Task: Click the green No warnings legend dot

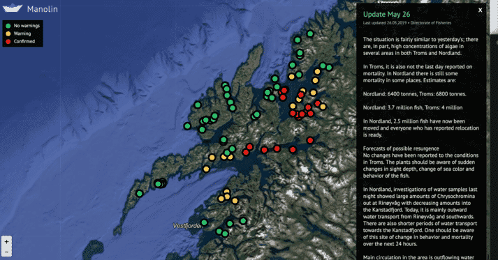Action: [8, 26]
